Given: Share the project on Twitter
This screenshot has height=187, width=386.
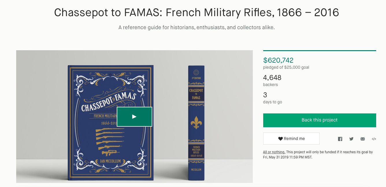Looking at the screenshot, I should click(351, 139).
